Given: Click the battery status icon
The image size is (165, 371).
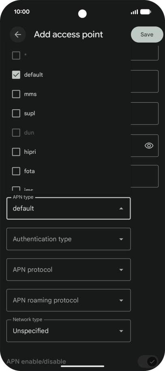Looking at the screenshot, I should point(146,12).
